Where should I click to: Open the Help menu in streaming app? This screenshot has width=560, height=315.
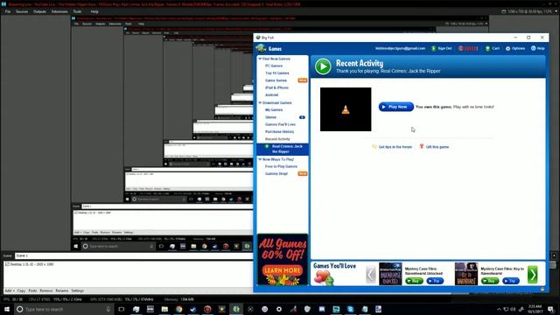click(x=94, y=11)
